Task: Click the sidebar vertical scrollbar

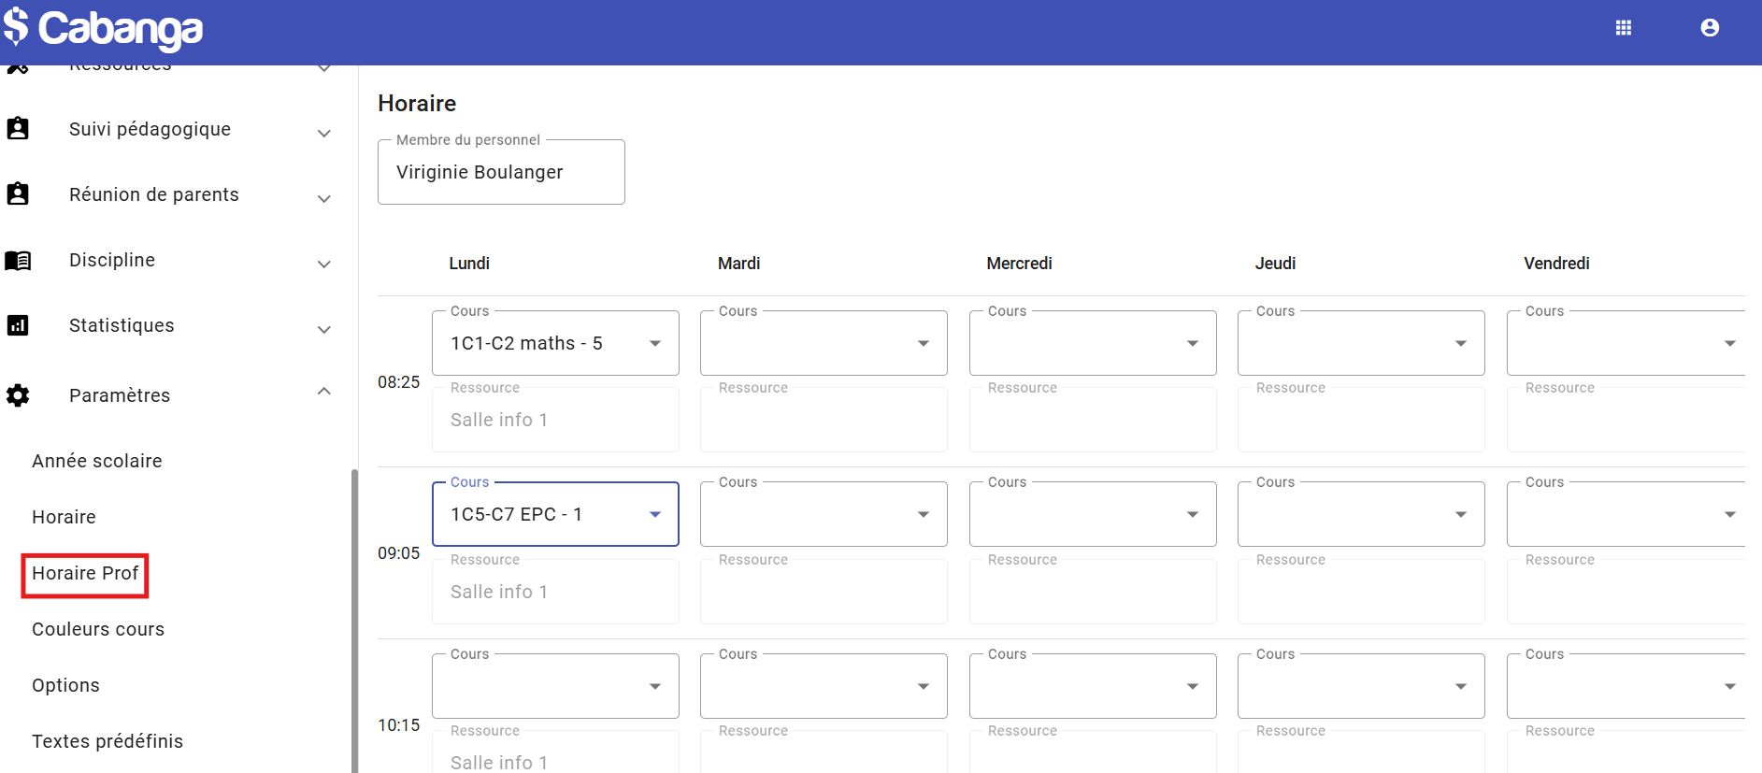Action: (354, 617)
